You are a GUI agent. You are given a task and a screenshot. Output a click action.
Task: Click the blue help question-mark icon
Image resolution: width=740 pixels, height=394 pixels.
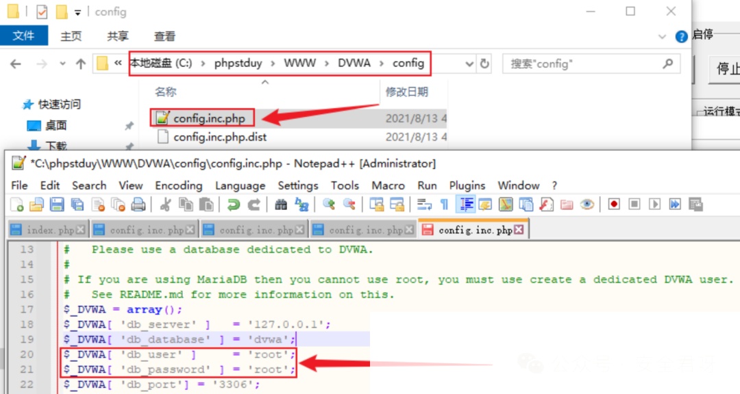(x=681, y=36)
